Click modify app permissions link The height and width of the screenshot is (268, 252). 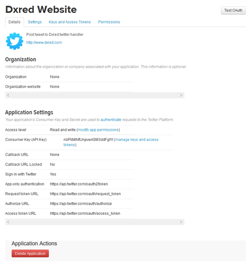(98, 130)
